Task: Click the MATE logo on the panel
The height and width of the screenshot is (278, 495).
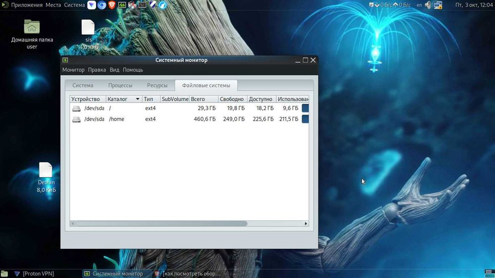Action: click(5, 5)
